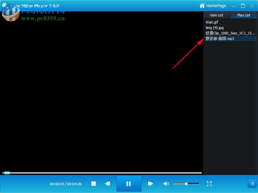Select the Stop playback icon
Viewport: 258px width, 193px height.
94,184
